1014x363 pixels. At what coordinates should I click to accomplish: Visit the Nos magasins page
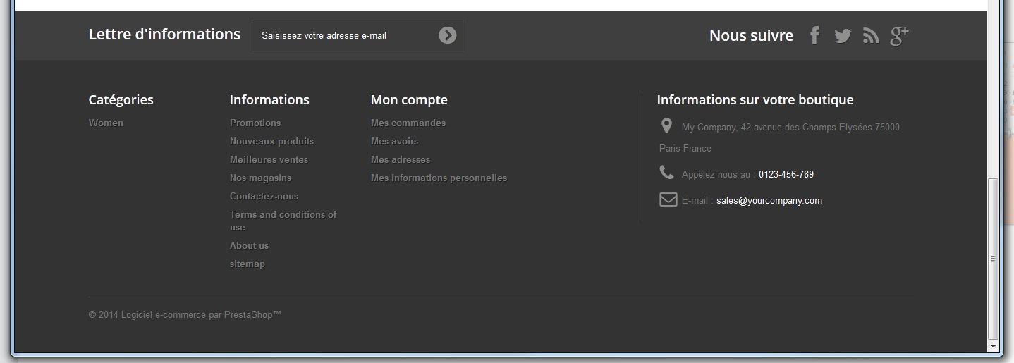click(x=260, y=178)
